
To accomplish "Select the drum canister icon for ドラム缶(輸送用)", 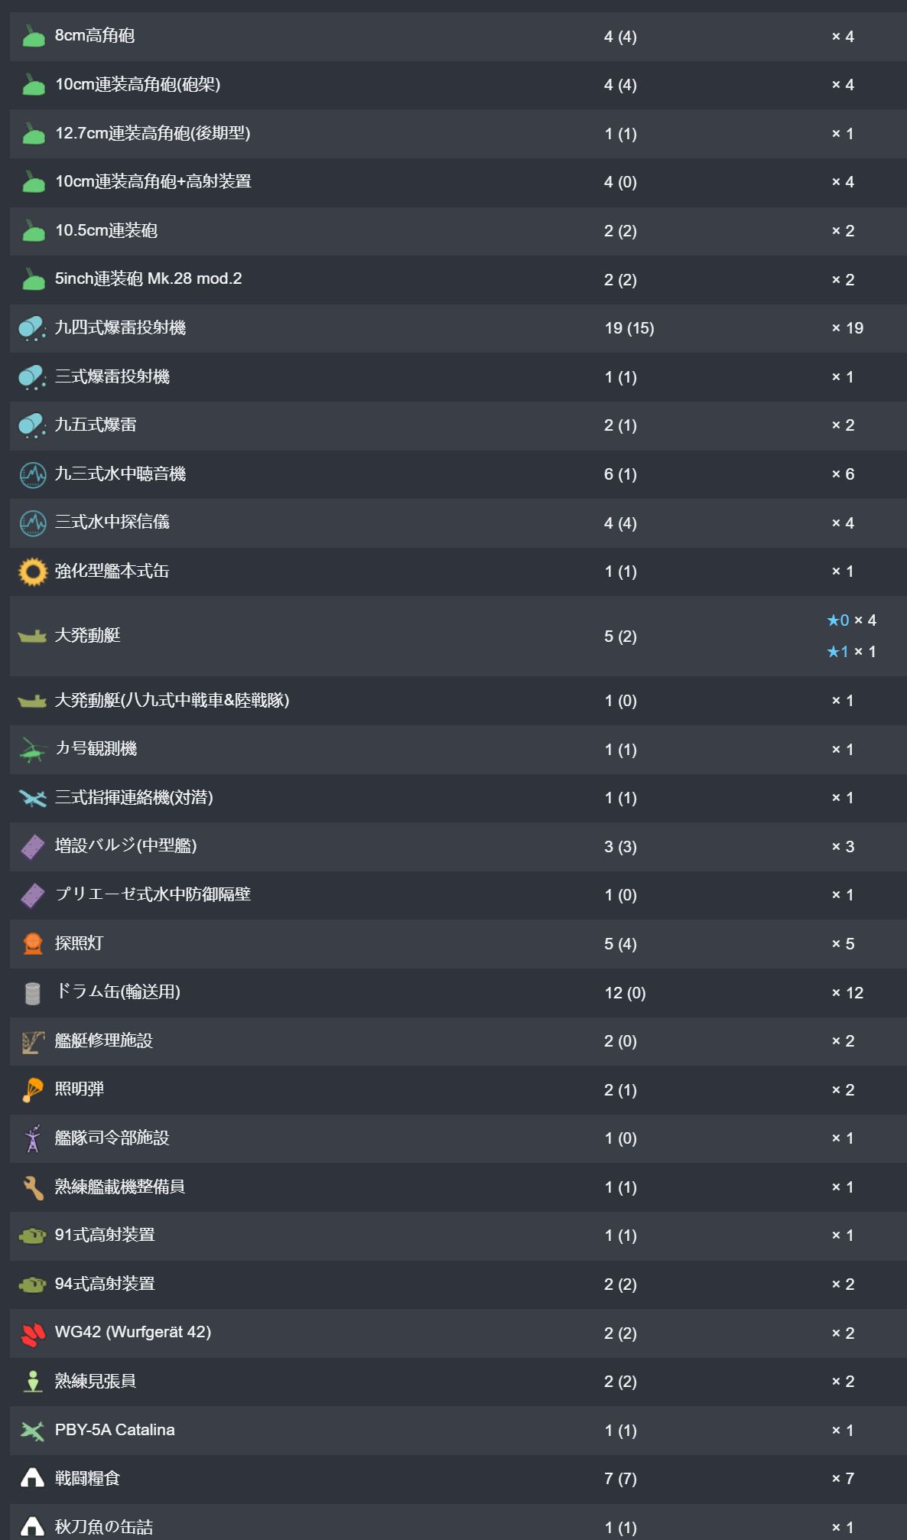I will (32, 993).
